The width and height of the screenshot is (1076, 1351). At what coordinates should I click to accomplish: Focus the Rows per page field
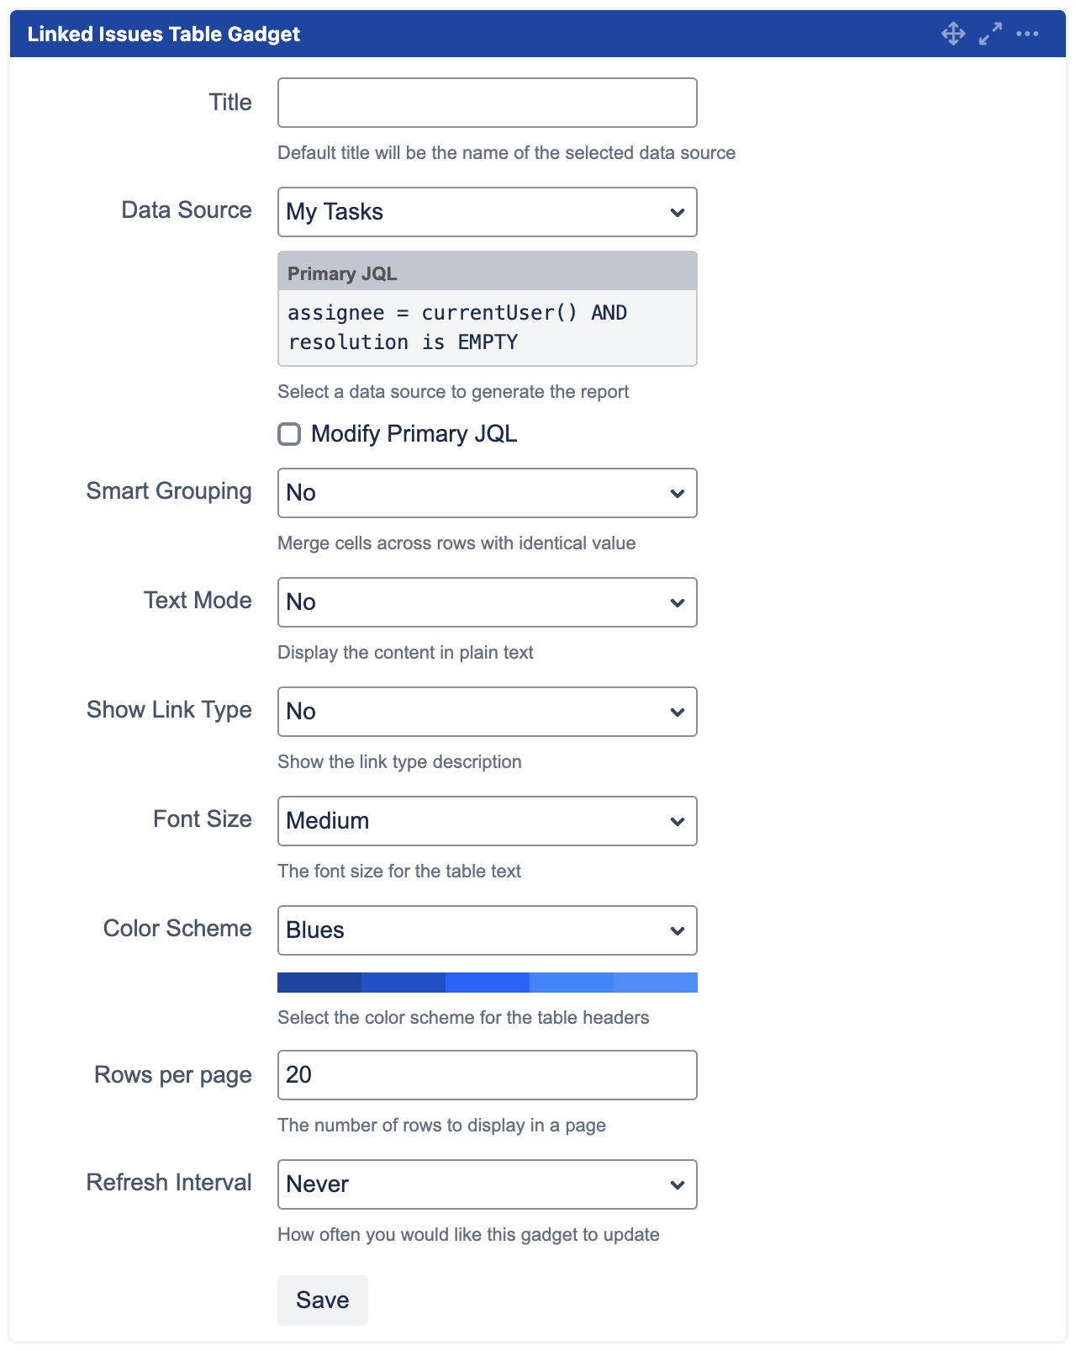[487, 1075]
